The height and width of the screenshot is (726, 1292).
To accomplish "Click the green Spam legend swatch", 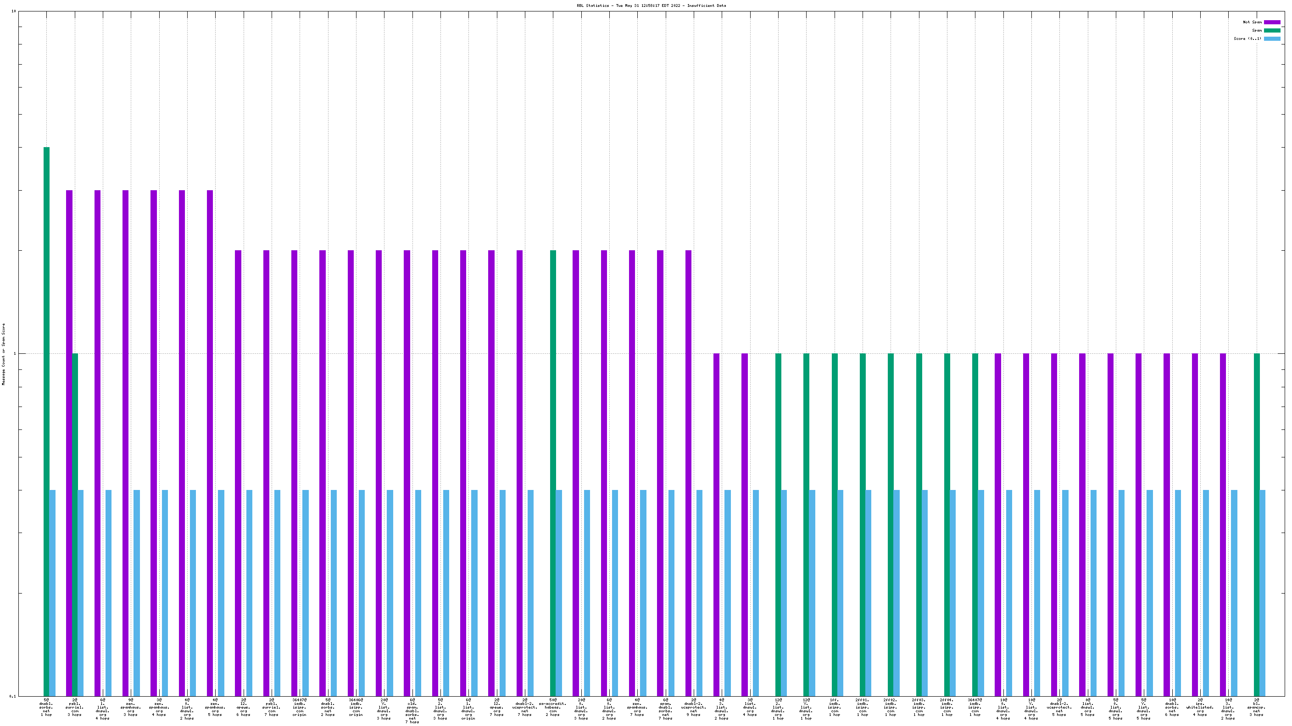I will point(1271,31).
